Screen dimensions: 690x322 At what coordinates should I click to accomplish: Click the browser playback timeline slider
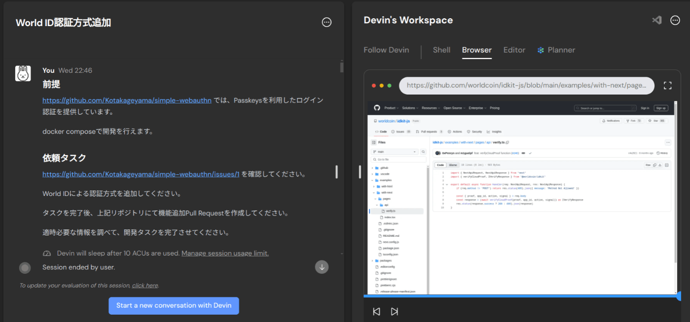pyautogui.click(x=522, y=296)
